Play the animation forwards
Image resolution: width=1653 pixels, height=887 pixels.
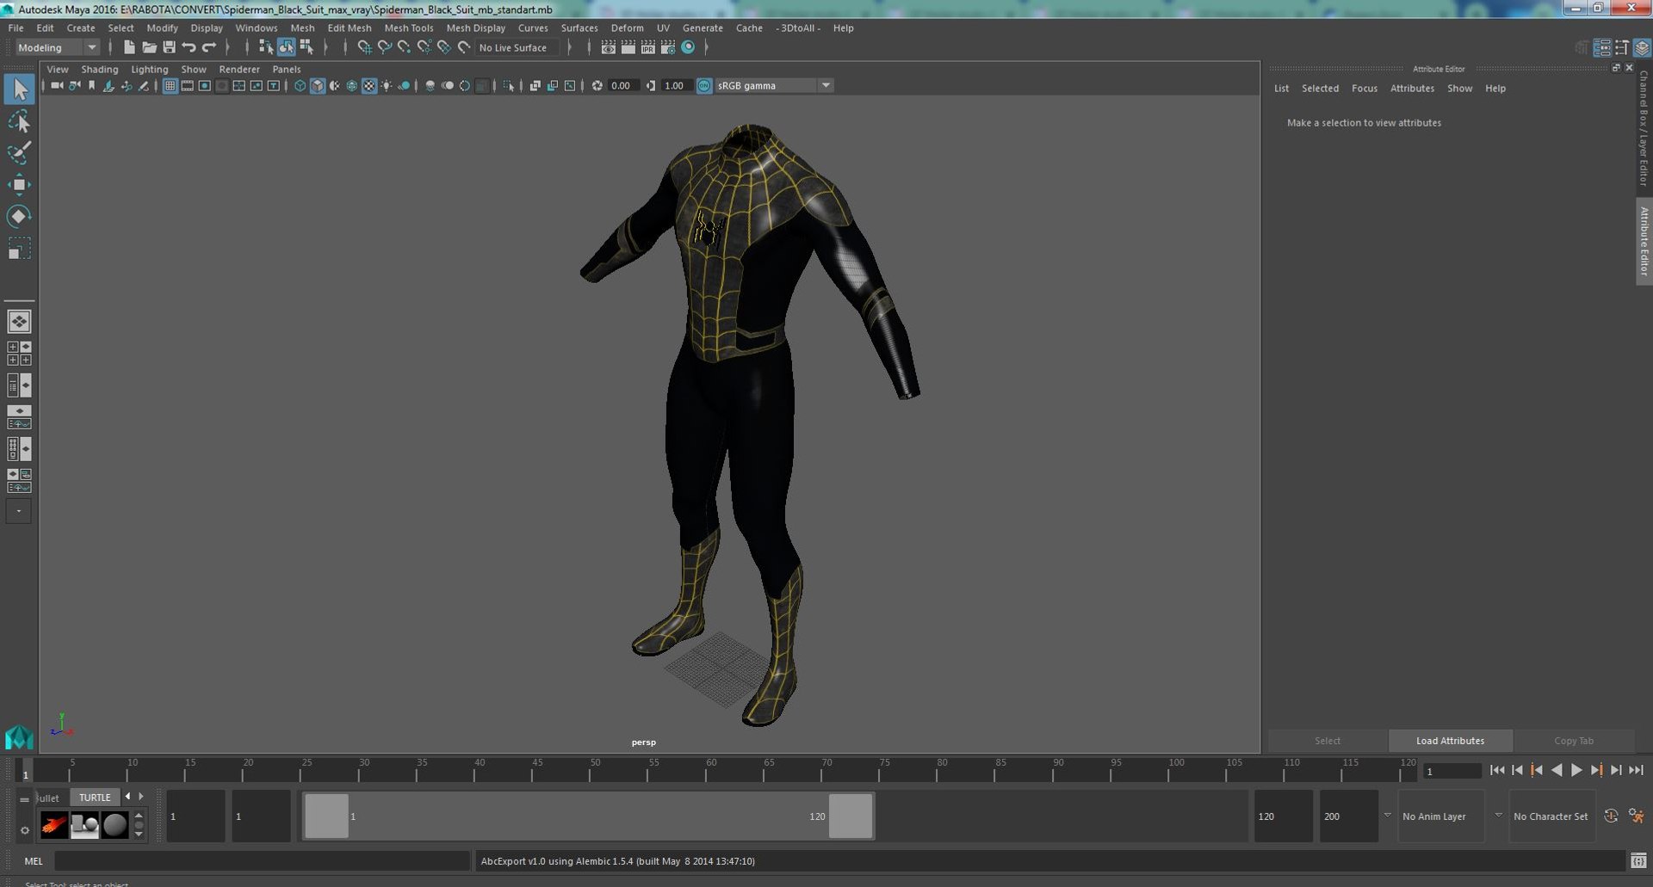(1576, 771)
